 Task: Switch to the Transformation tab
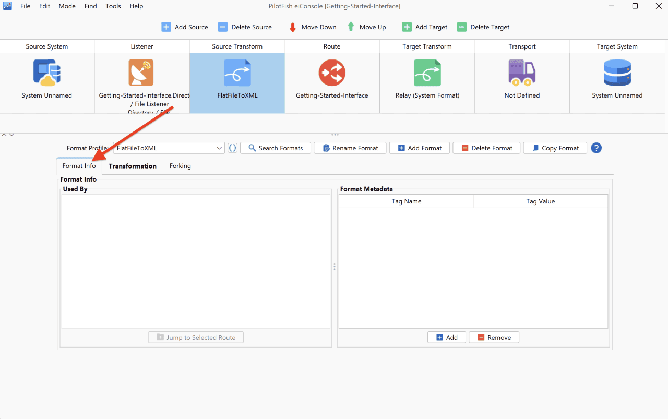click(133, 166)
